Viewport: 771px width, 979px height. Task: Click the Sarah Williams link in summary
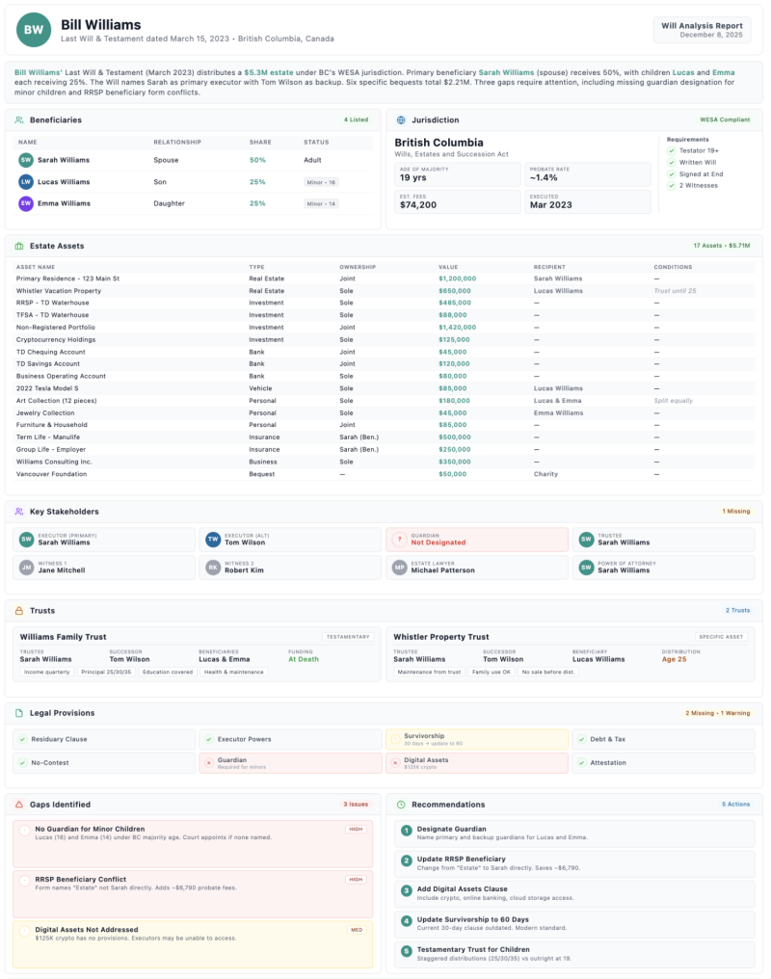coord(506,72)
